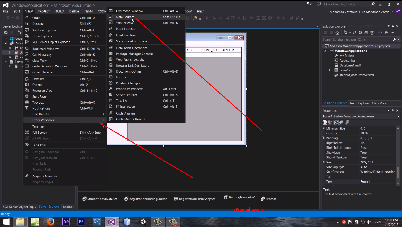Click inside the Search Solution Explorer field
The image size is (402, 227).
click(x=355, y=39)
